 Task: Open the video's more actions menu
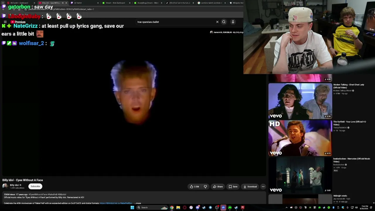[263, 187]
